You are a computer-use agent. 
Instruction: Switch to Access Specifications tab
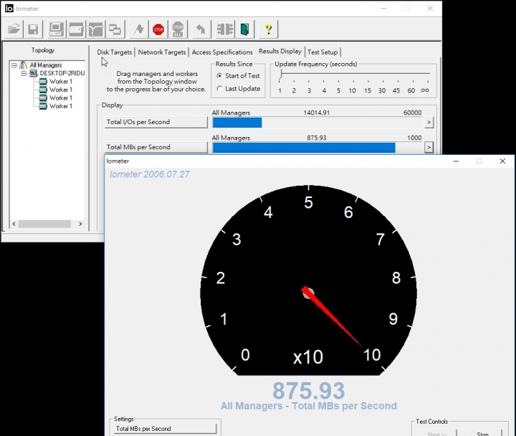[x=222, y=52]
